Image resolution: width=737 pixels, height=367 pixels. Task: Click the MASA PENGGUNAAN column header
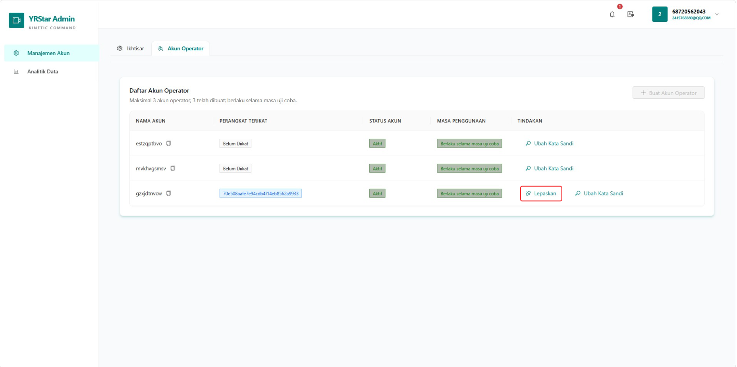pyautogui.click(x=461, y=121)
